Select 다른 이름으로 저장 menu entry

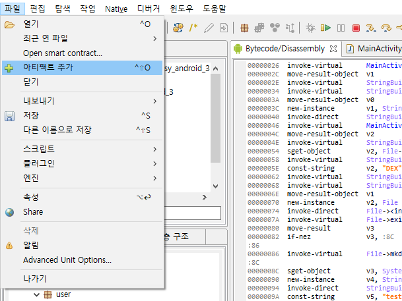(82, 130)
